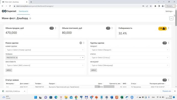
Task: Open the Settings dropdown menu
Action: 169,11
